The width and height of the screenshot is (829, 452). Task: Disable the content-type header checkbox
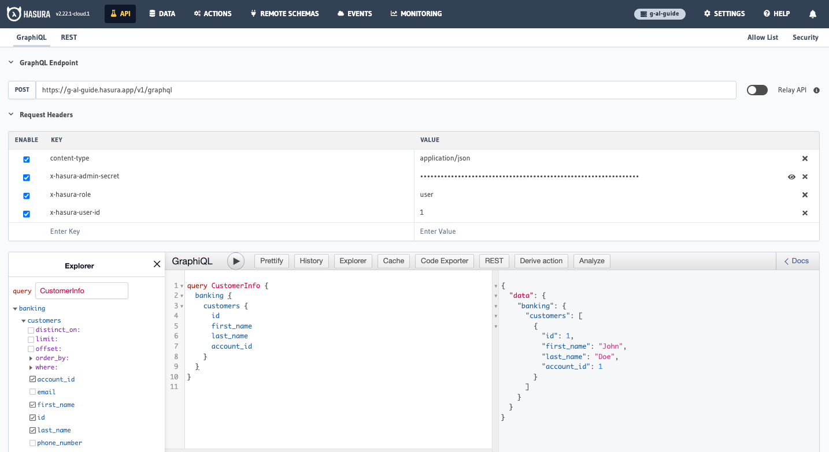(26, 159)
